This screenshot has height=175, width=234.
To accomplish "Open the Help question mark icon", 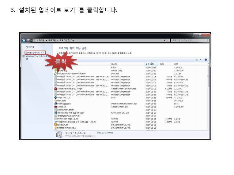I will (x=206, y=60).
